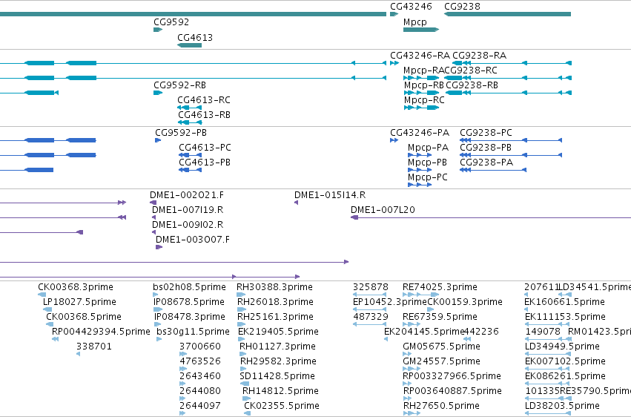The height and width of the screenshot is (417, 631).
Task: Select the 338701 feature label
Action: click(94, 347)
